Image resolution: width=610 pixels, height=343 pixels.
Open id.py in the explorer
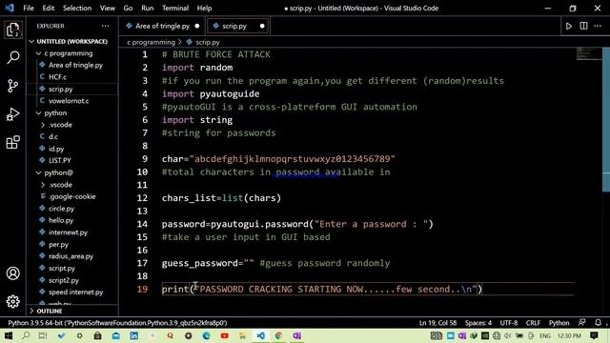coord(56,149)
